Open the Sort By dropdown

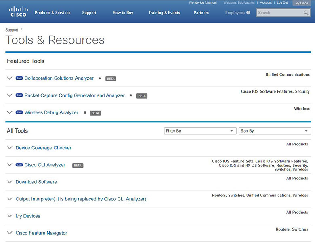click(275, 131)
